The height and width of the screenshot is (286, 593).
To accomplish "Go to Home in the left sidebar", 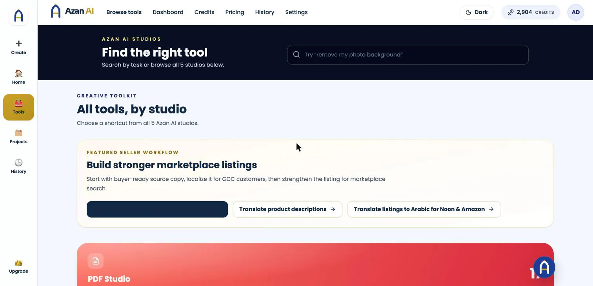I will coord(18,77).
